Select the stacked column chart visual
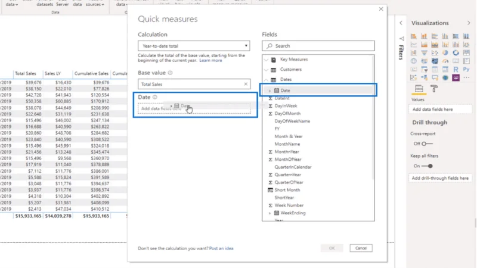This screenshot has width=477, height=268. pyautogui.click(x=424, y=36)
